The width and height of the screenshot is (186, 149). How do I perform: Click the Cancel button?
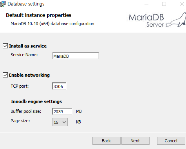coord(171,141)
